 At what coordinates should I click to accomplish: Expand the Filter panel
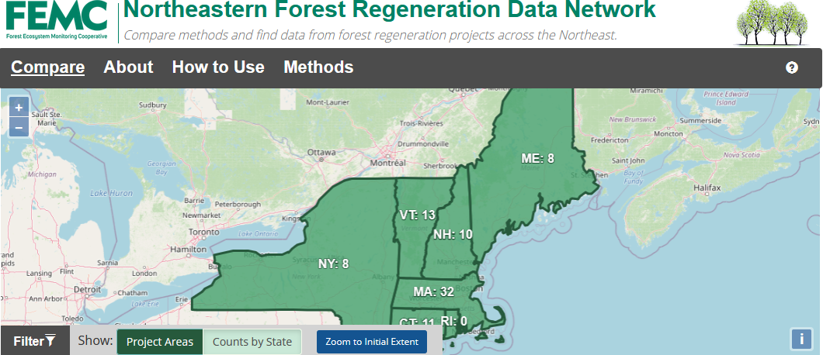pos(35,341)
